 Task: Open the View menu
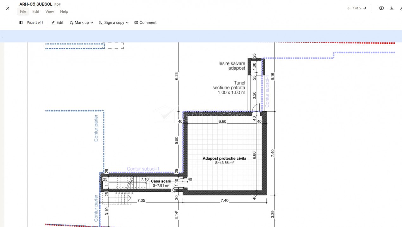coord(50,12)
